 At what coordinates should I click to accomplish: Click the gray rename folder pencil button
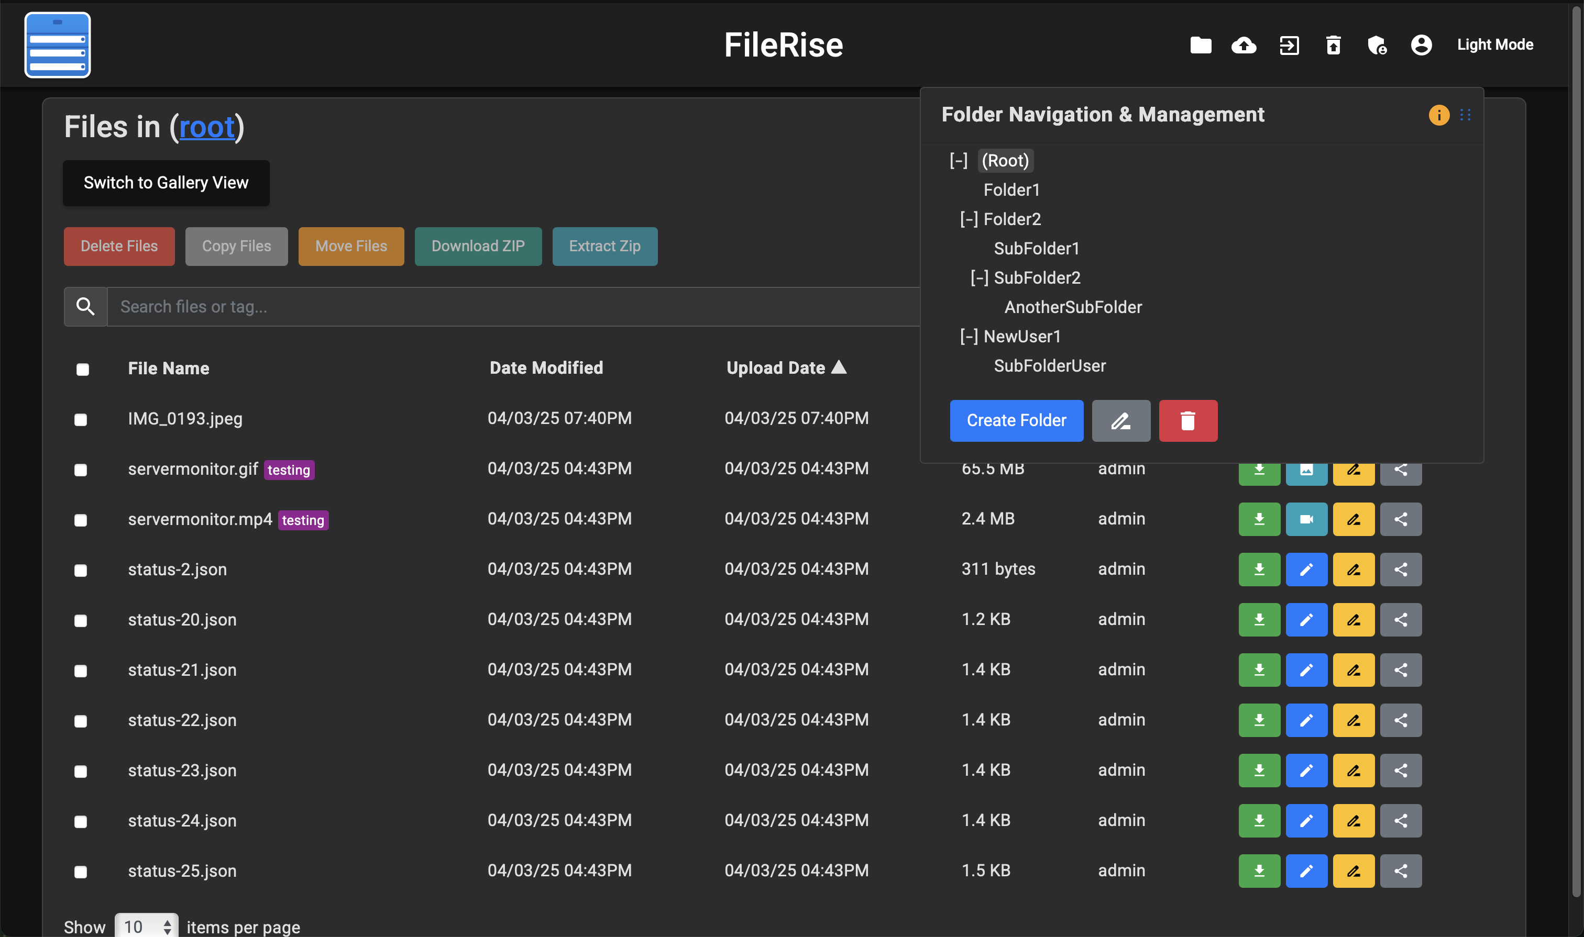(1120, 420)
